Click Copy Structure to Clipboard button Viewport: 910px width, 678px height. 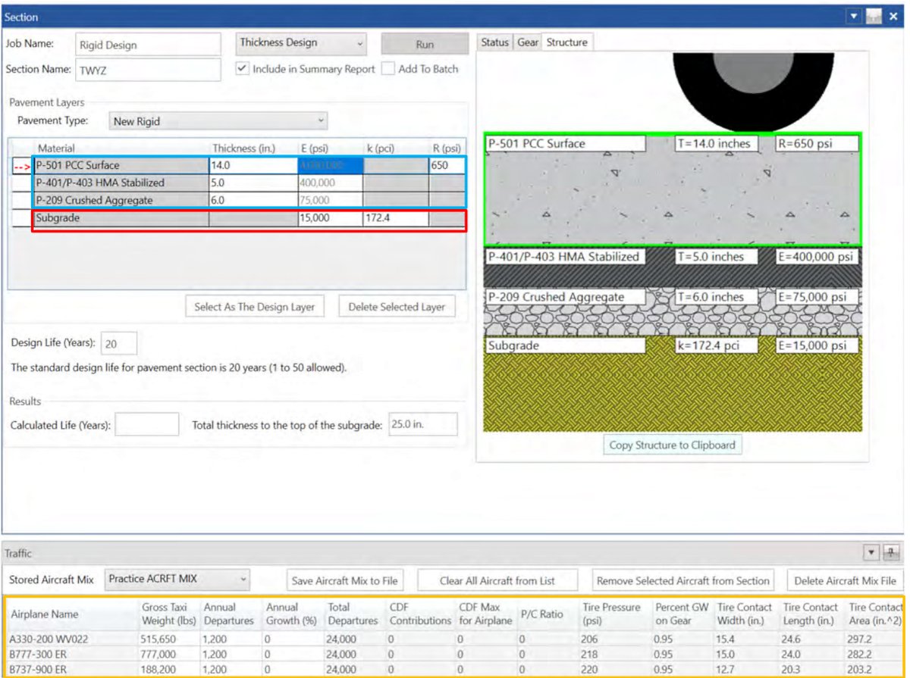click(673, 445)
